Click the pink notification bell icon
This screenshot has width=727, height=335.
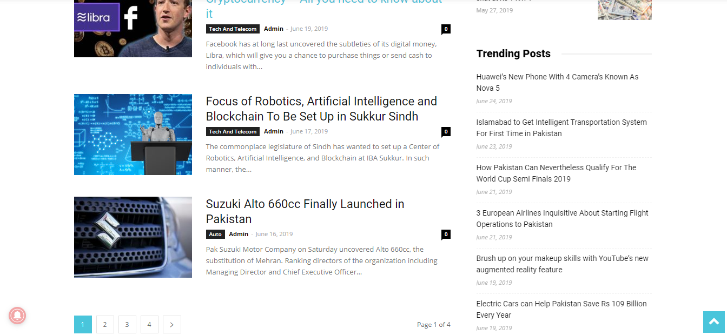[x=17, y=316]
